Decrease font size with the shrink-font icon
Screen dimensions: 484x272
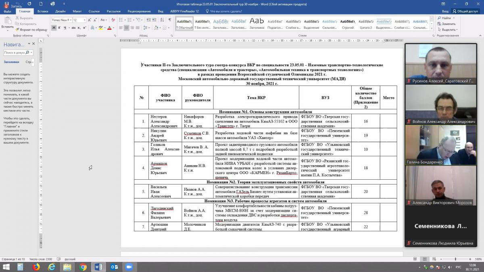tap(95, 20)
